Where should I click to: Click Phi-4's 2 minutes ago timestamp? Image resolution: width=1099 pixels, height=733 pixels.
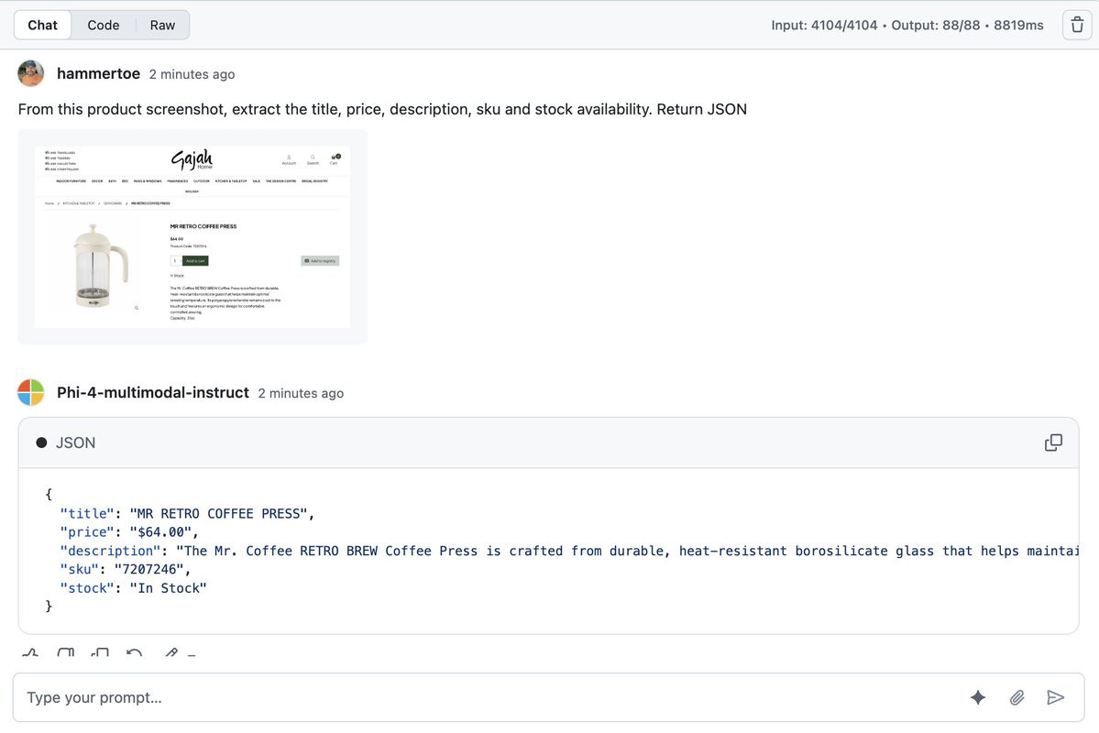point(301,393)
